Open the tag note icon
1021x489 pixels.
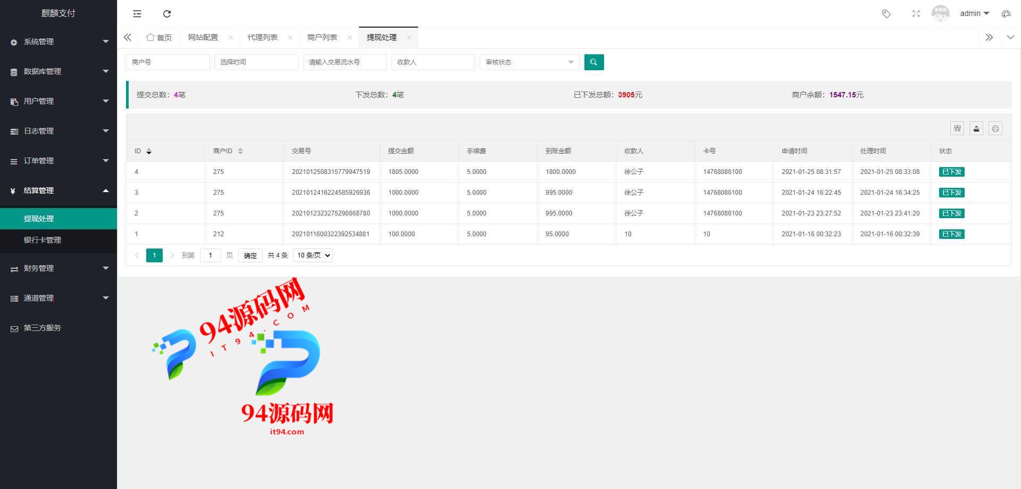coord(886,14)
